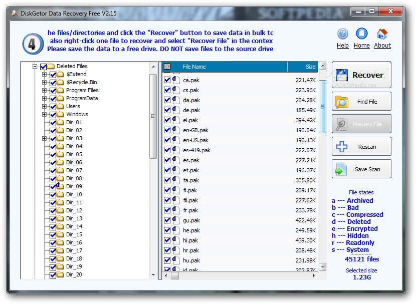Screen dimensions: 416x304
Task: Select the el.pak file row
Action: 240,120
